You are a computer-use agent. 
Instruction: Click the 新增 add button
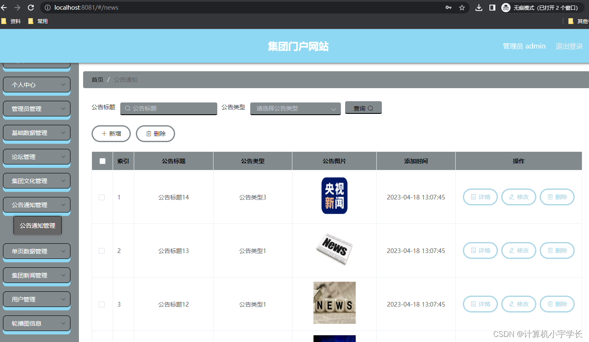pyautogui.click(x=111, y=134)
